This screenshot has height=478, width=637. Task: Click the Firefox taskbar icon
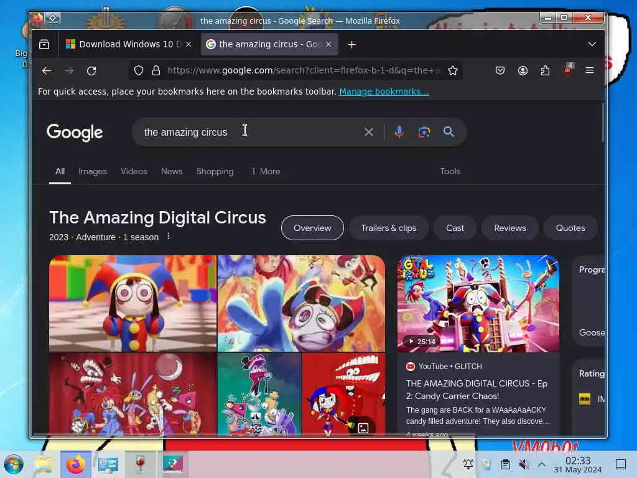tap(76, 464)
